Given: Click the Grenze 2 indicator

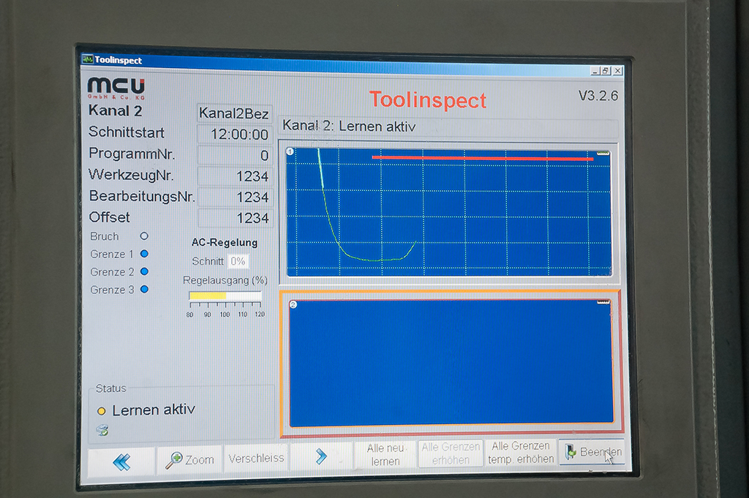Looking at the screenshot, I should pos(144,272).
